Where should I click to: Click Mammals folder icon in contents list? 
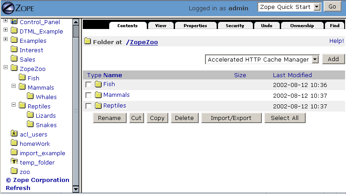click(x=98, y=95)
